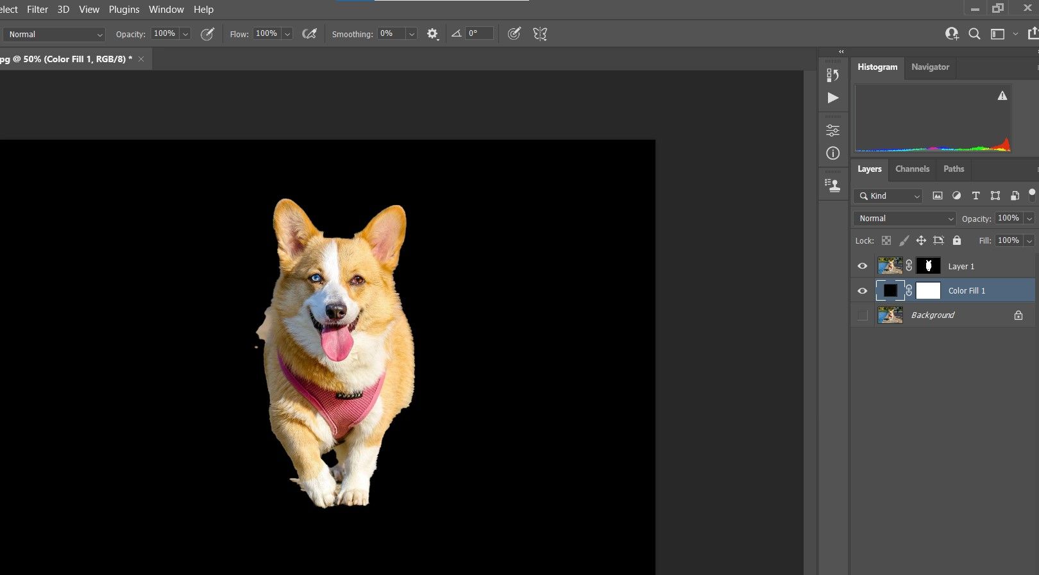Open the History panel icon
This screenshot has height=575, width=1039.
pos(832,75)
